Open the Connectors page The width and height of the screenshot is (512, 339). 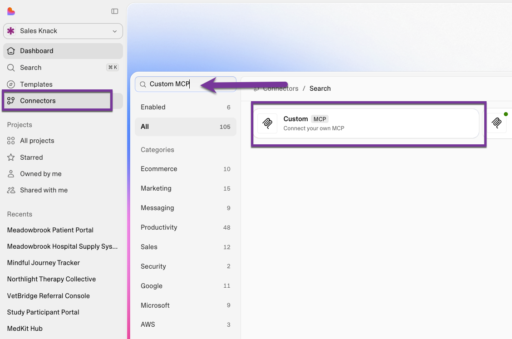(63, 101)
